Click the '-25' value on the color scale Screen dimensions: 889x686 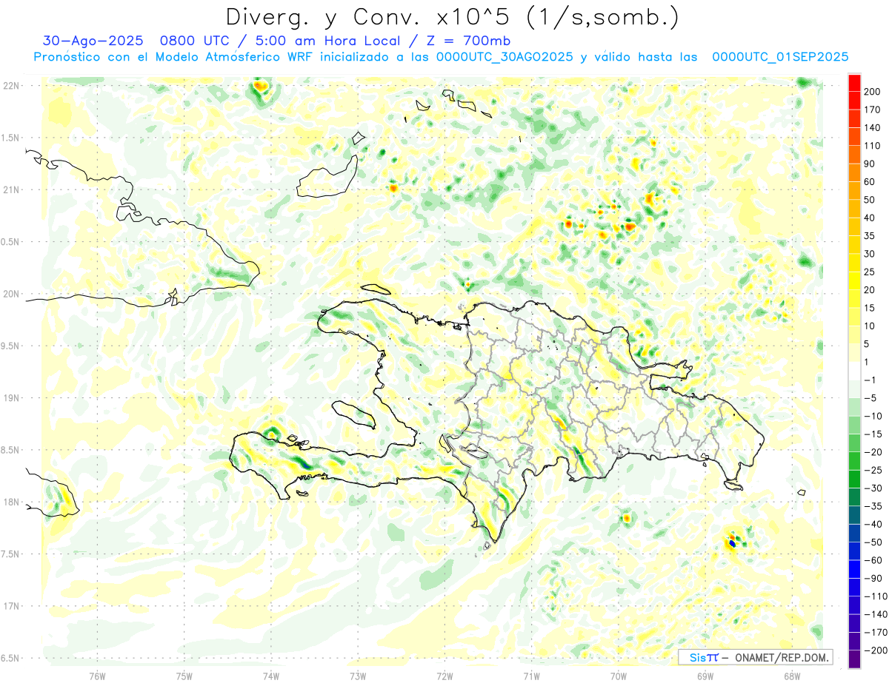coord(873,471)
